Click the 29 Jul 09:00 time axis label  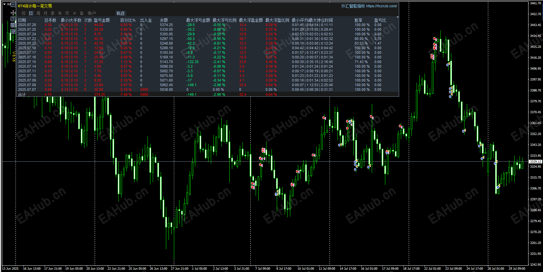pyautogui.click(x=517, y=268)
